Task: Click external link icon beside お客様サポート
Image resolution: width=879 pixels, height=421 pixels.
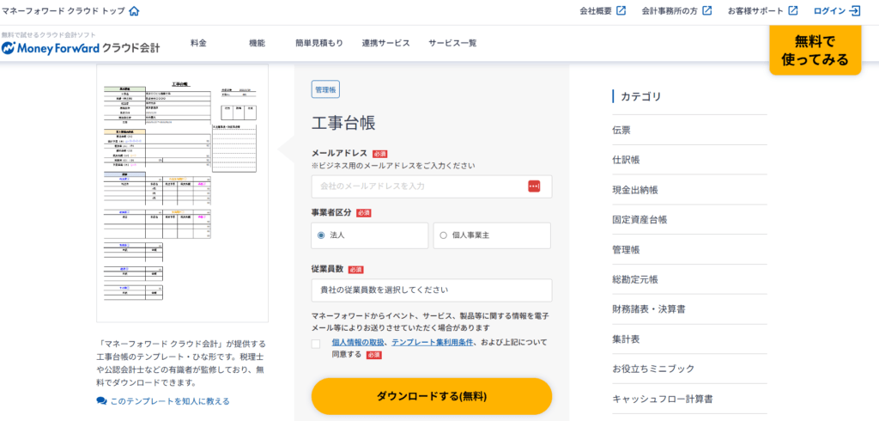Action: pyautogui.click(x=793, y=11)
